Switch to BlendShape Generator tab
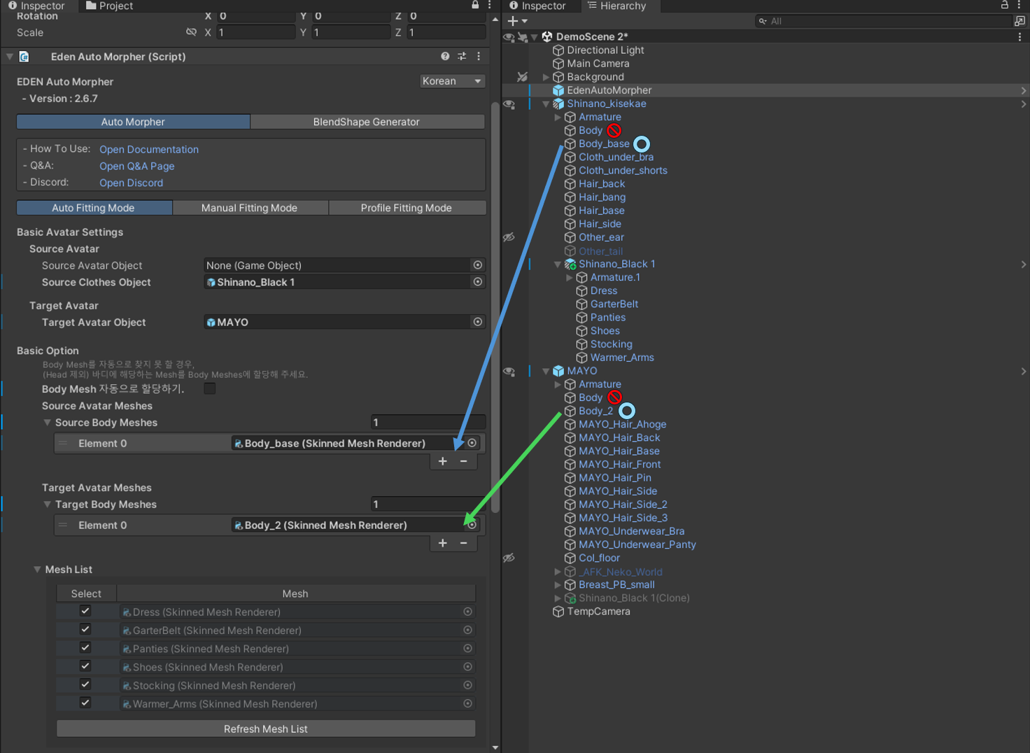Screen dimensions: 1030x753 coord(367,122)
